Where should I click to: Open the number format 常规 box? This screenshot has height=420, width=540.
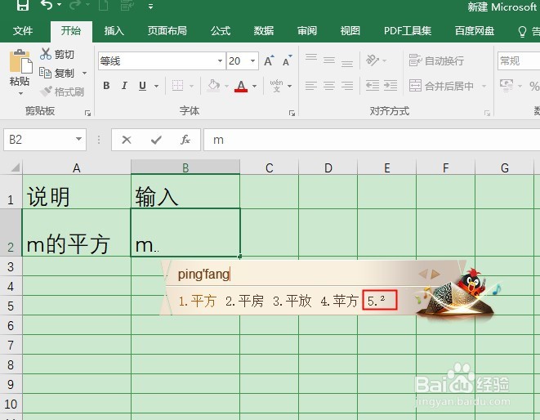tap(518, 61)
